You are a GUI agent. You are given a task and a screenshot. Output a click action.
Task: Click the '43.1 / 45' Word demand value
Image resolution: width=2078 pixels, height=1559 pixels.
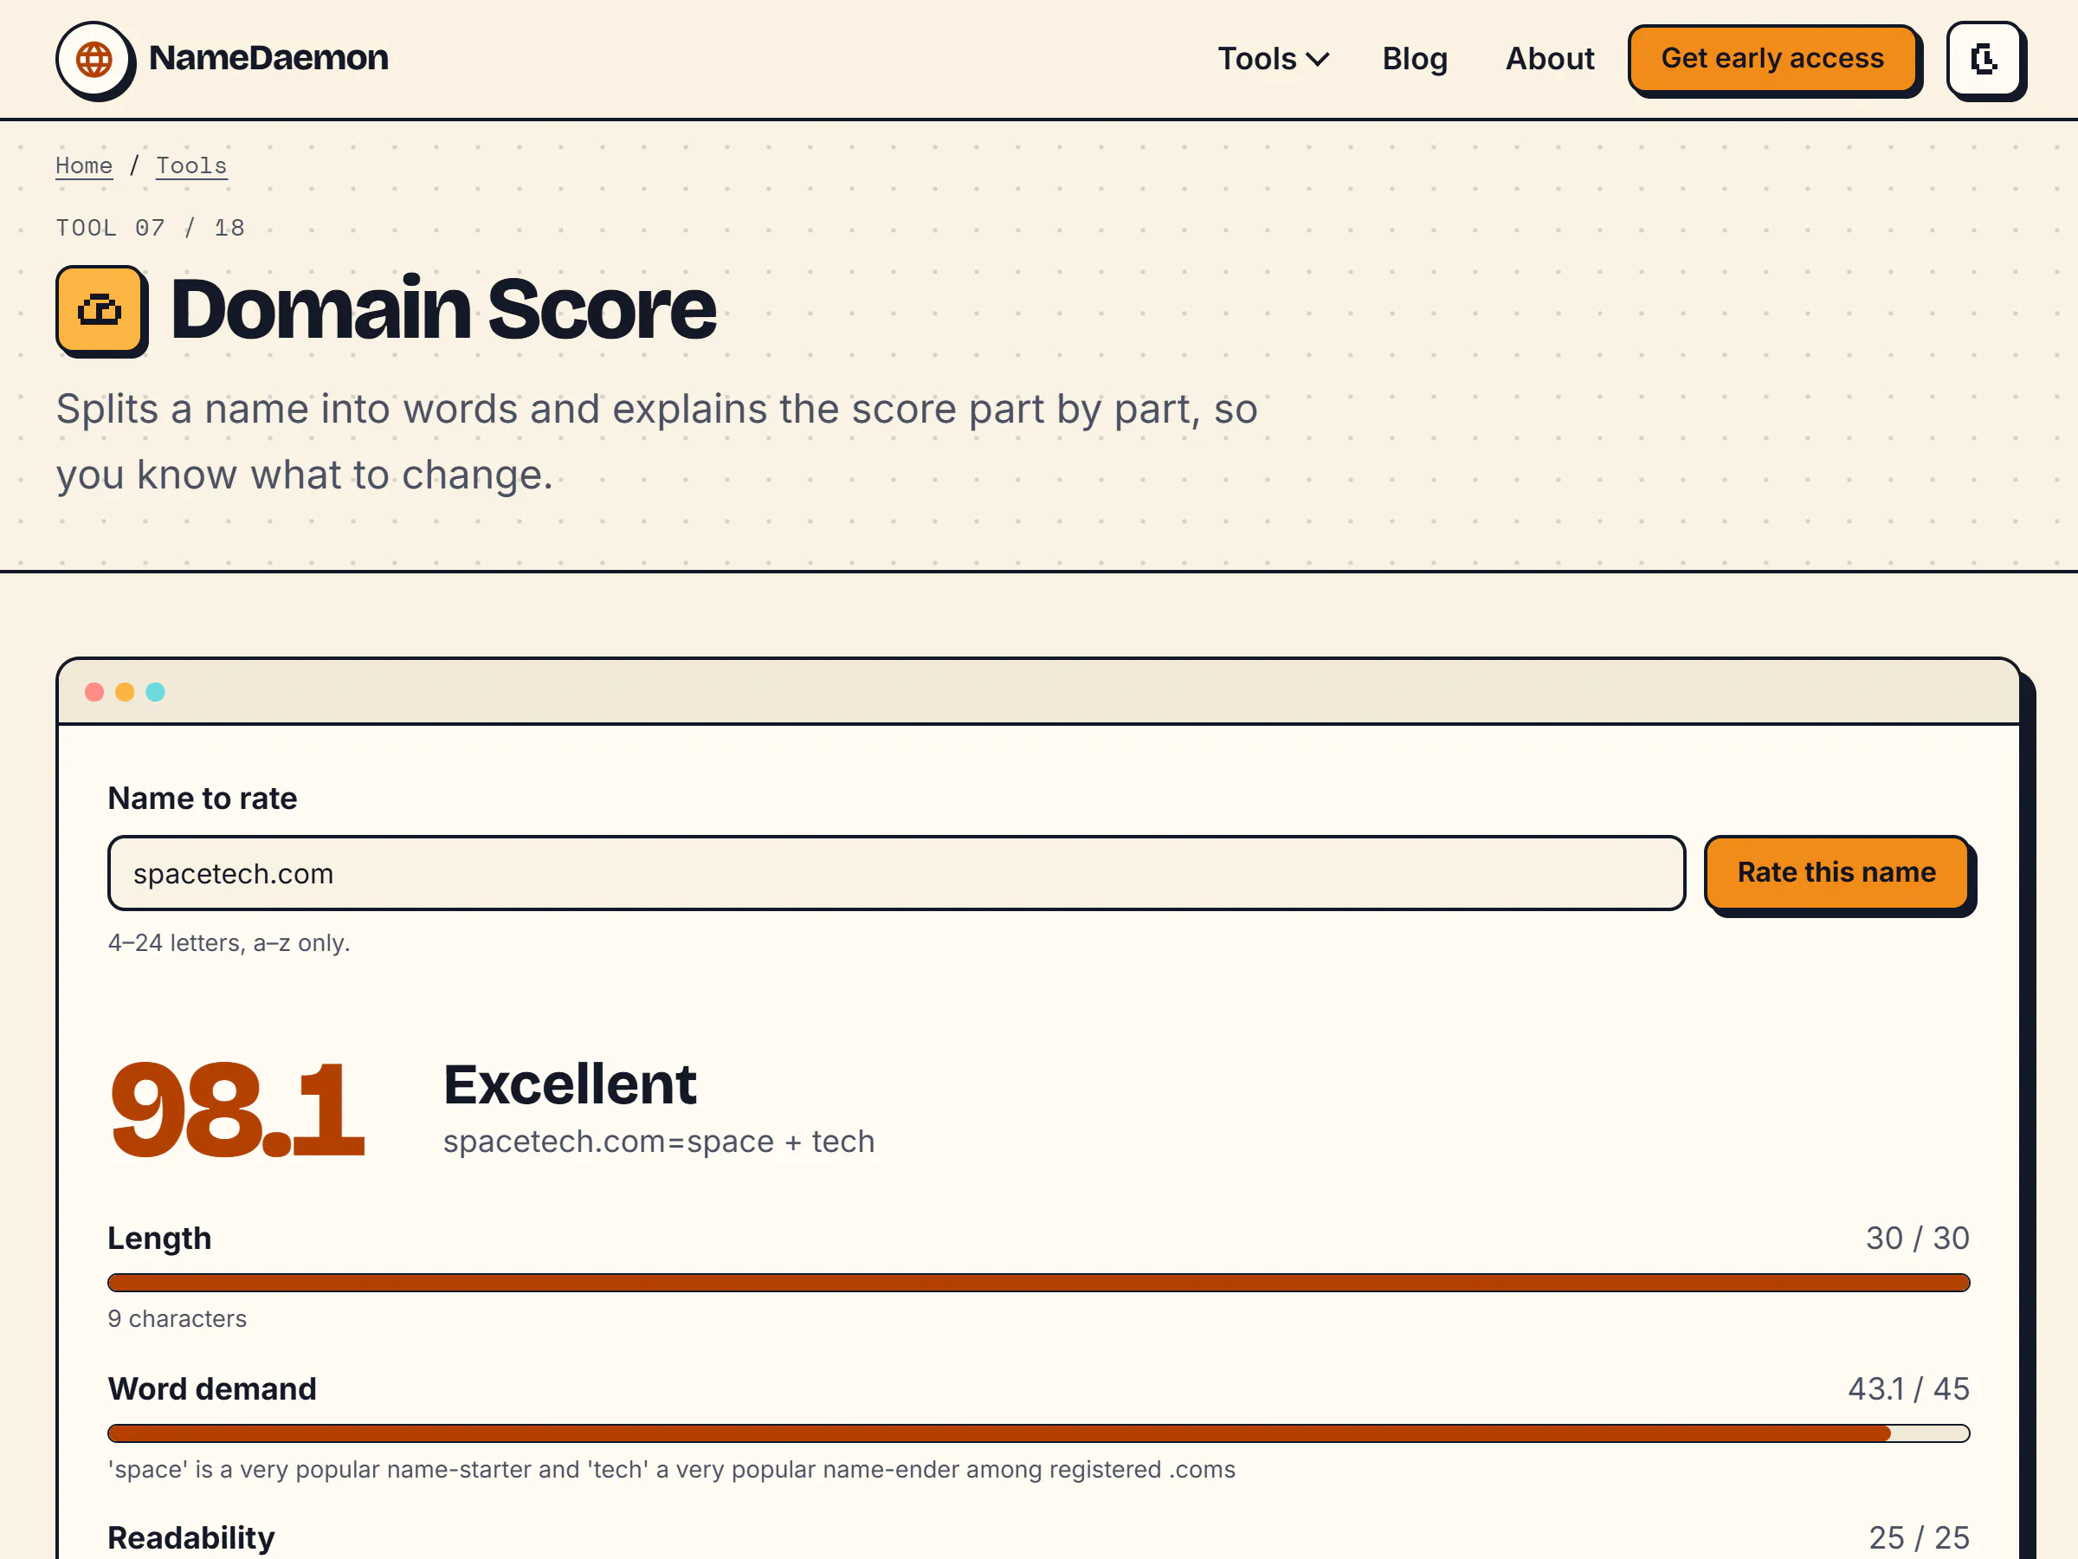tap(1909, 1388)
